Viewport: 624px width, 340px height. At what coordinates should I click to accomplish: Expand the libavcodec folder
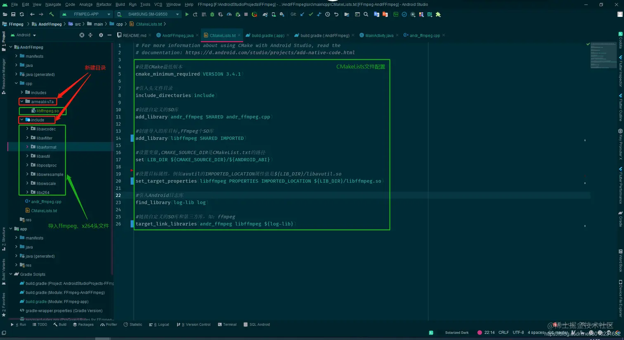click(x=27, y=129)
